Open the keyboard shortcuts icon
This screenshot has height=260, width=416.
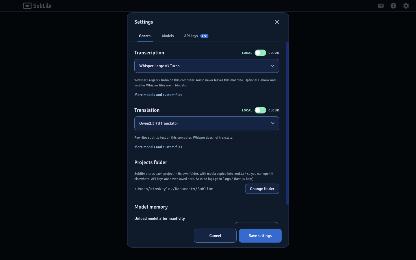(380, 6)
